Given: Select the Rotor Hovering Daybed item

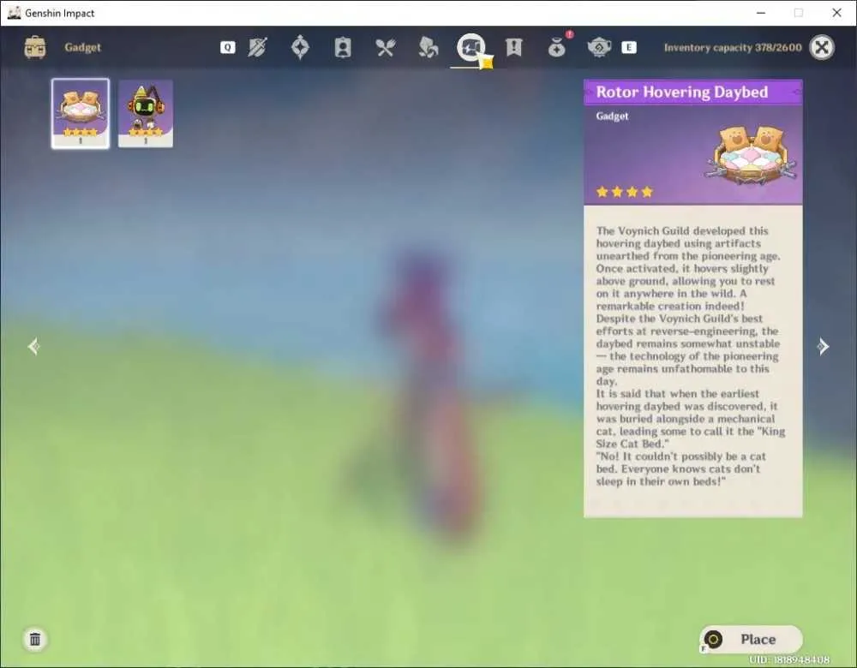Looking at the screenshot, I should pos(81,114).
